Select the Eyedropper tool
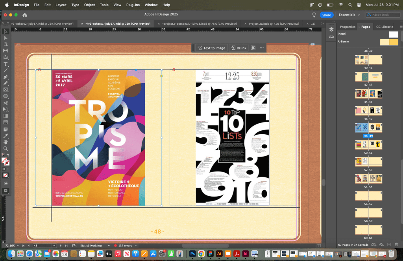Viewport: 403px width, 261px height. click(6, 136)
